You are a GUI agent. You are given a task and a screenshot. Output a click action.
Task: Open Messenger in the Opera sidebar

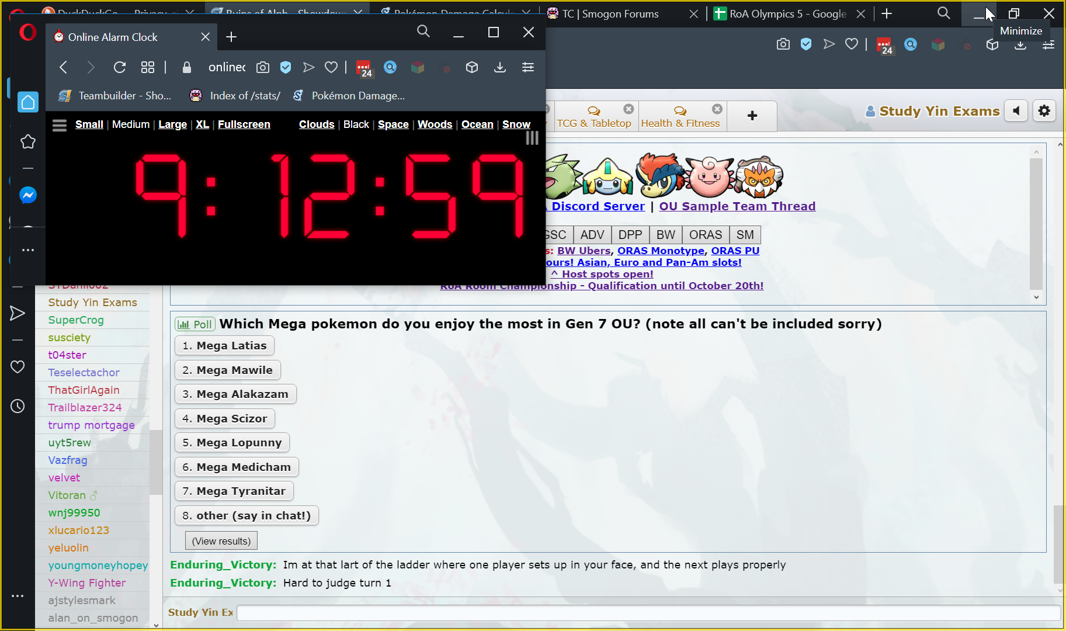click(28, 195)
